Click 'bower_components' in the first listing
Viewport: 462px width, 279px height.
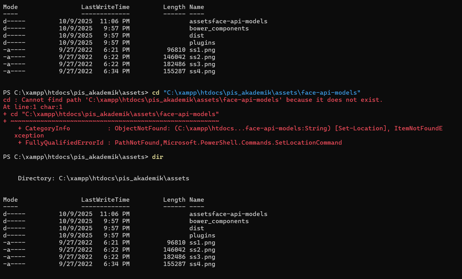click(219, 28)
